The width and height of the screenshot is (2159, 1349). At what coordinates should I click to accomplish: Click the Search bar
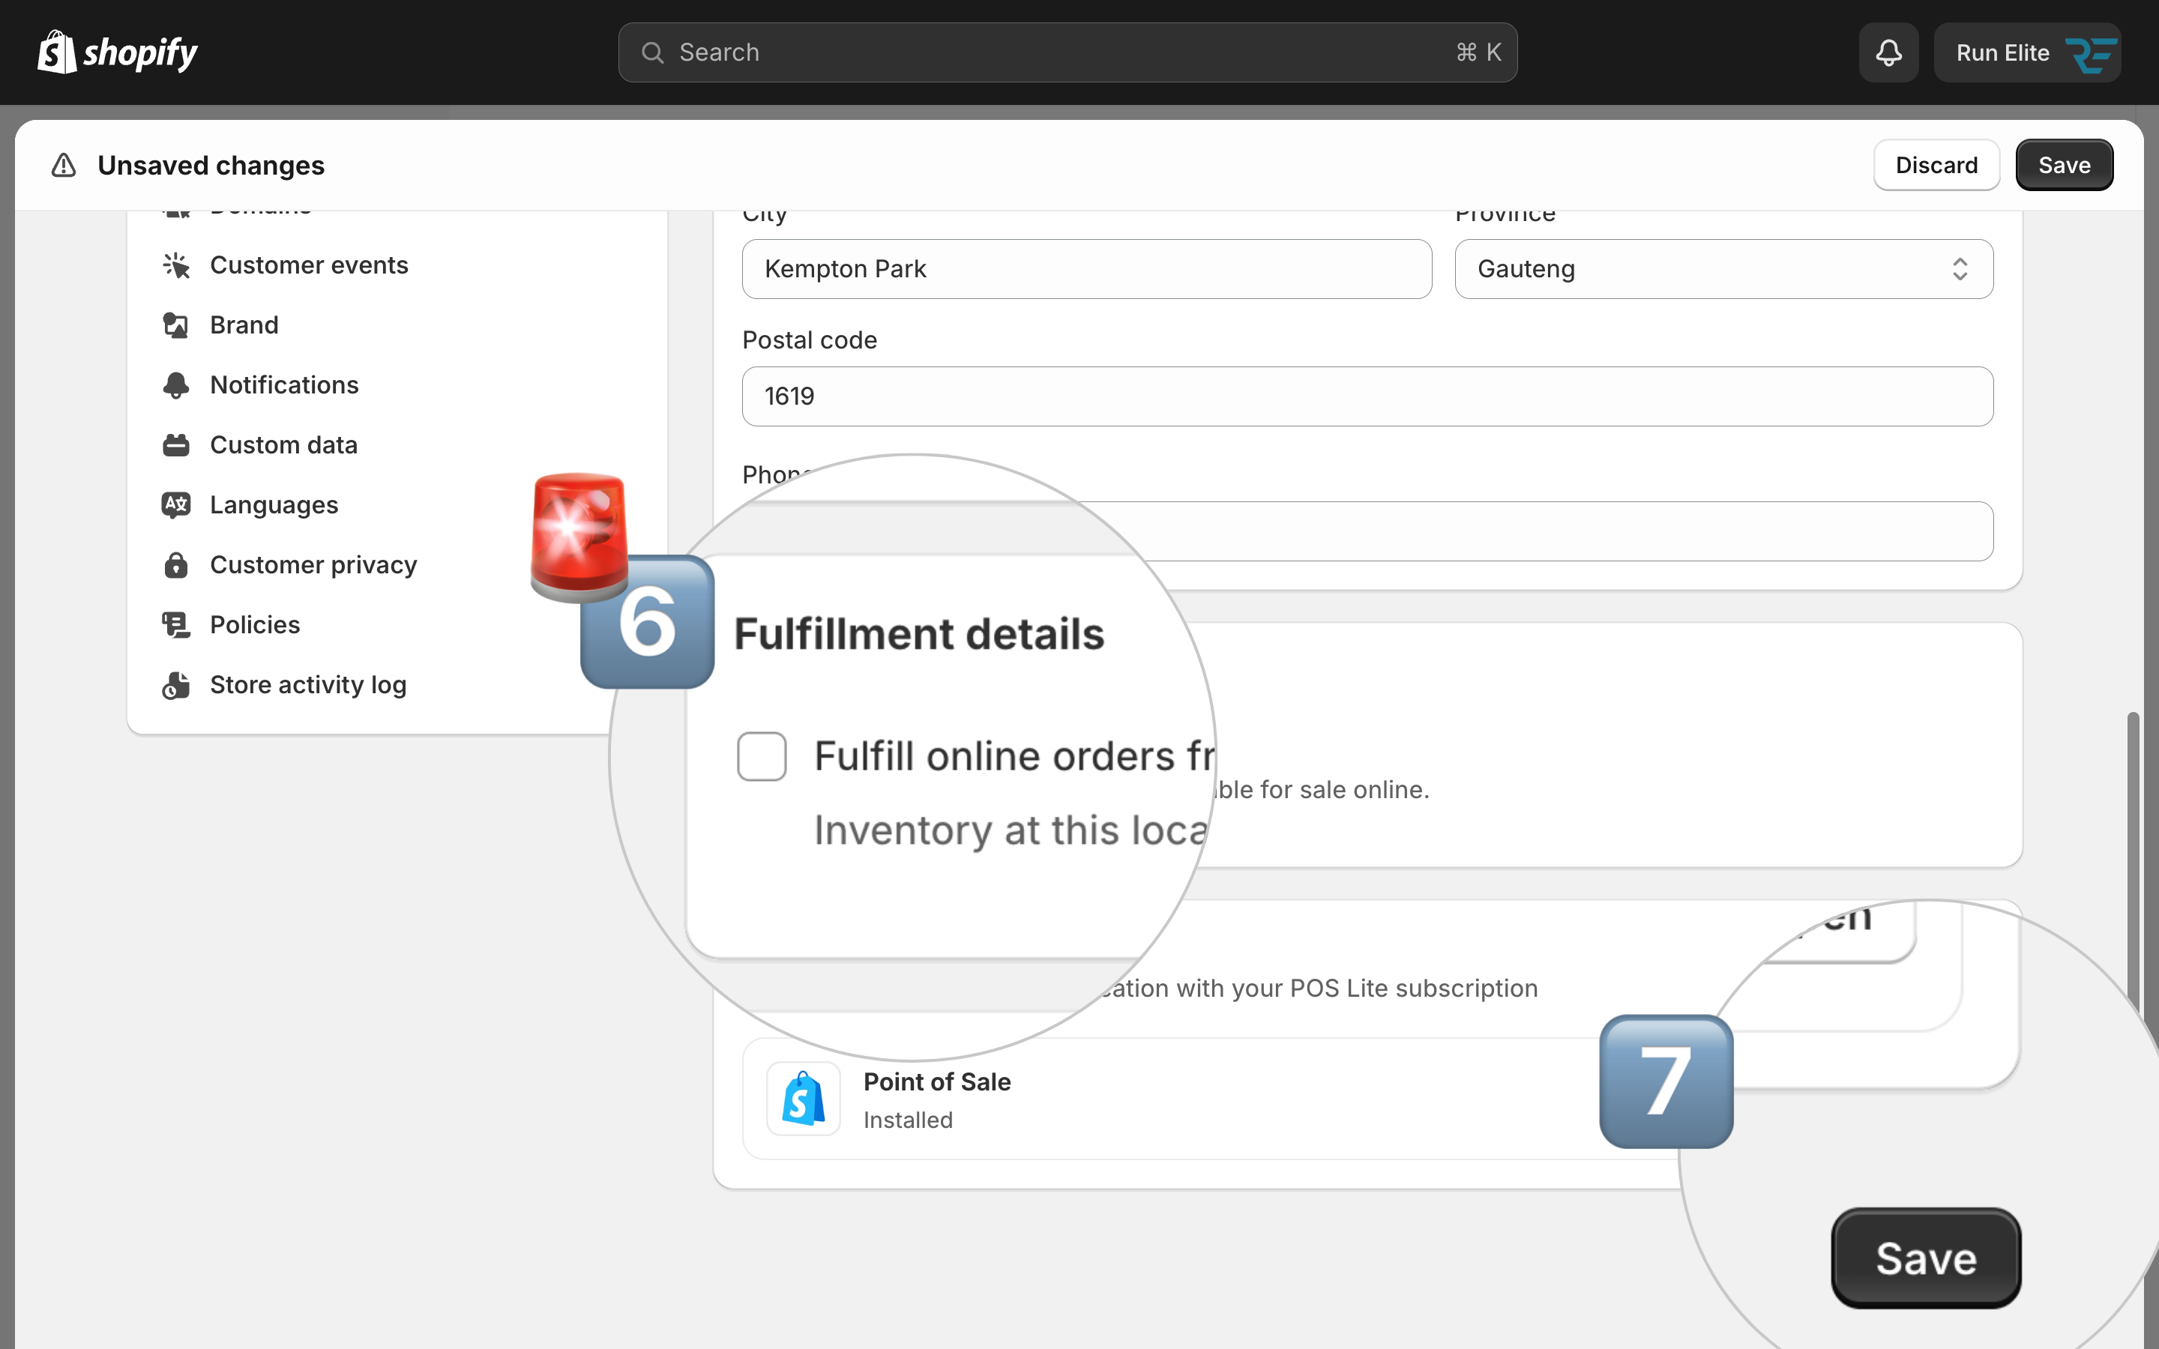(x=1068, y=52)
